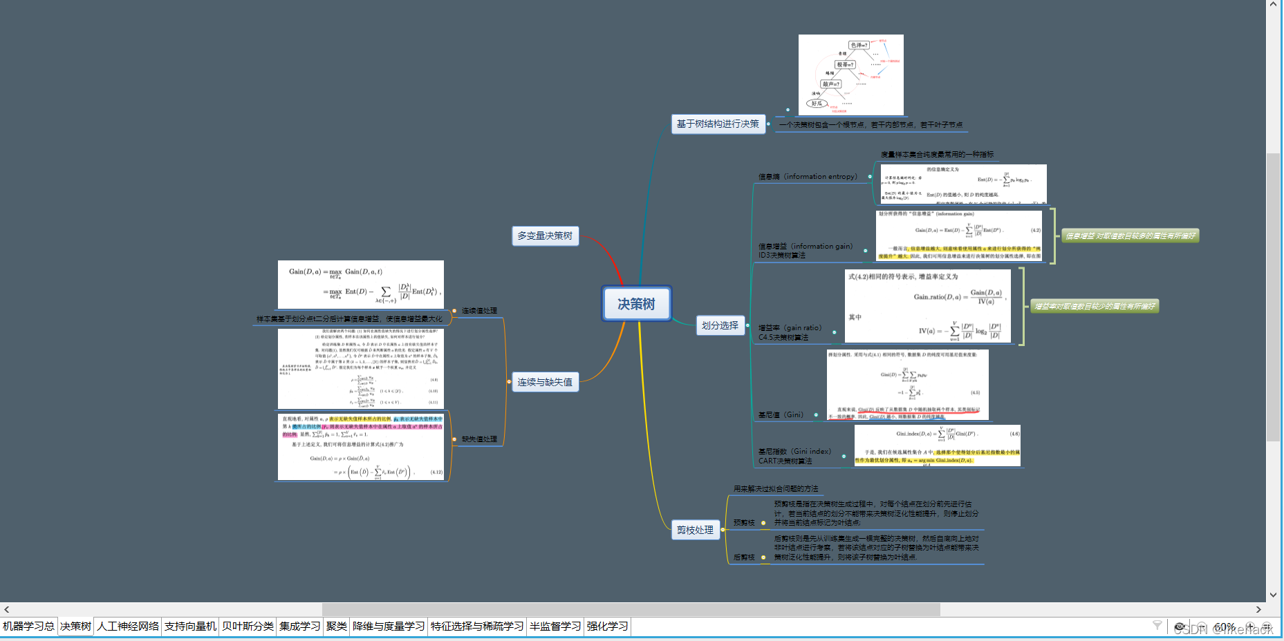Collapse the information entropy subtopic marker
Screen dimensions: 1284x641
tap(870, 177)
